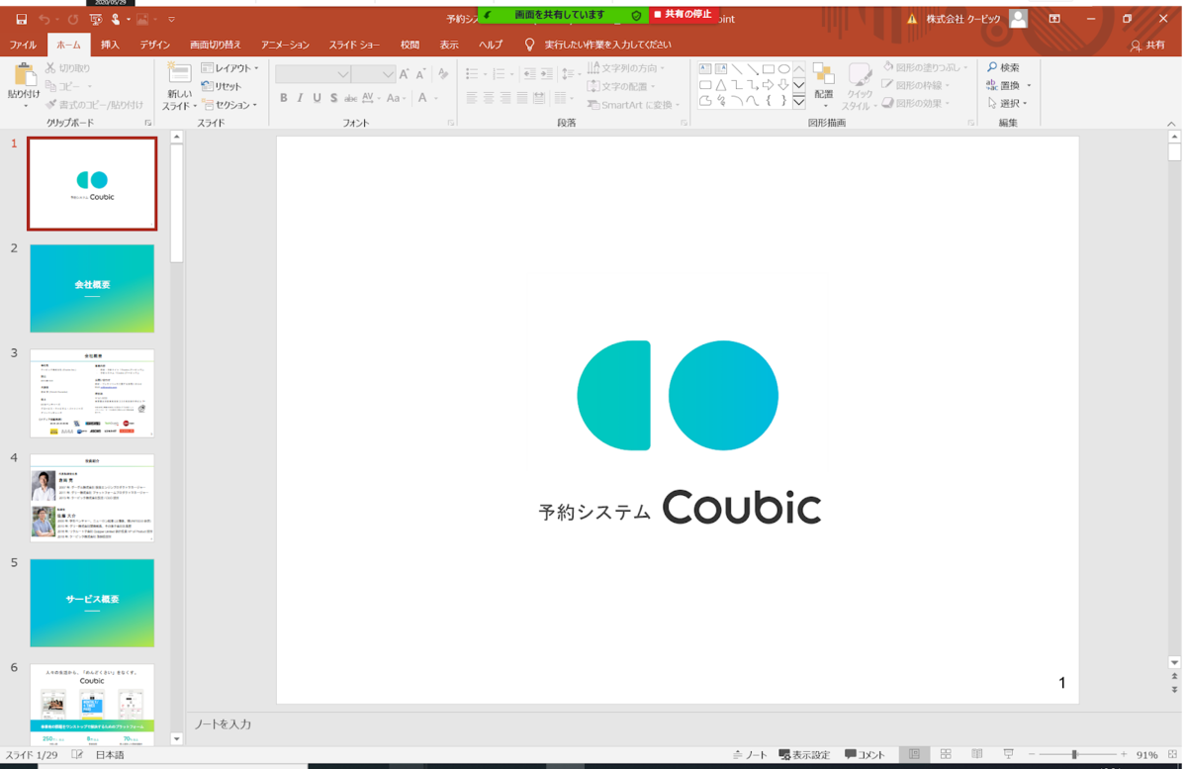Click the account name 株式会社 クービック

[x=962, y=19]
